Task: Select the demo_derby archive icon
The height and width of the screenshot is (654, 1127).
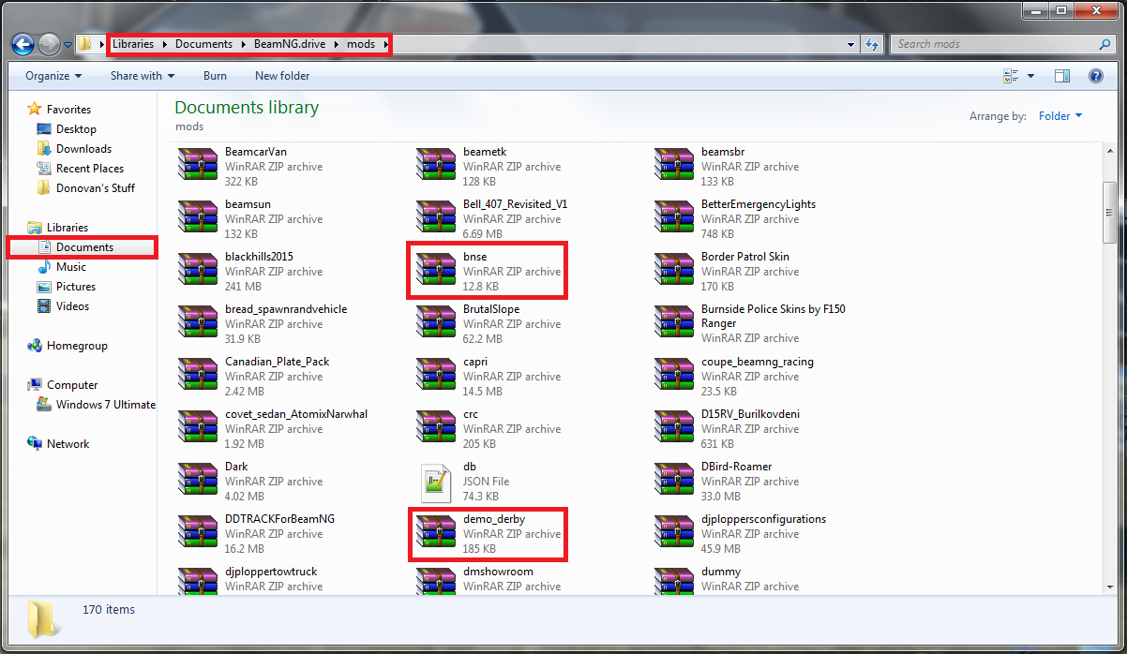Action: (436, 531)
